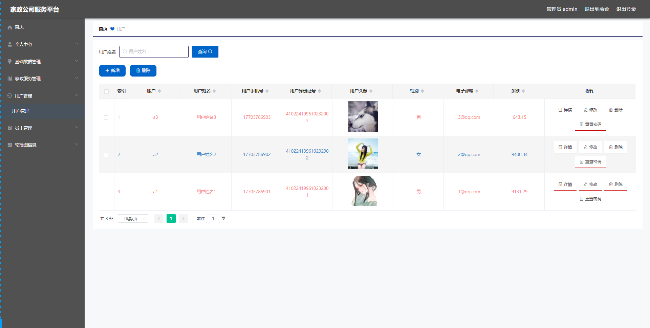Sort 性别 column using its sort arrows
The height and width of the screenshot is (328, 650).
[x=422, y=91]
